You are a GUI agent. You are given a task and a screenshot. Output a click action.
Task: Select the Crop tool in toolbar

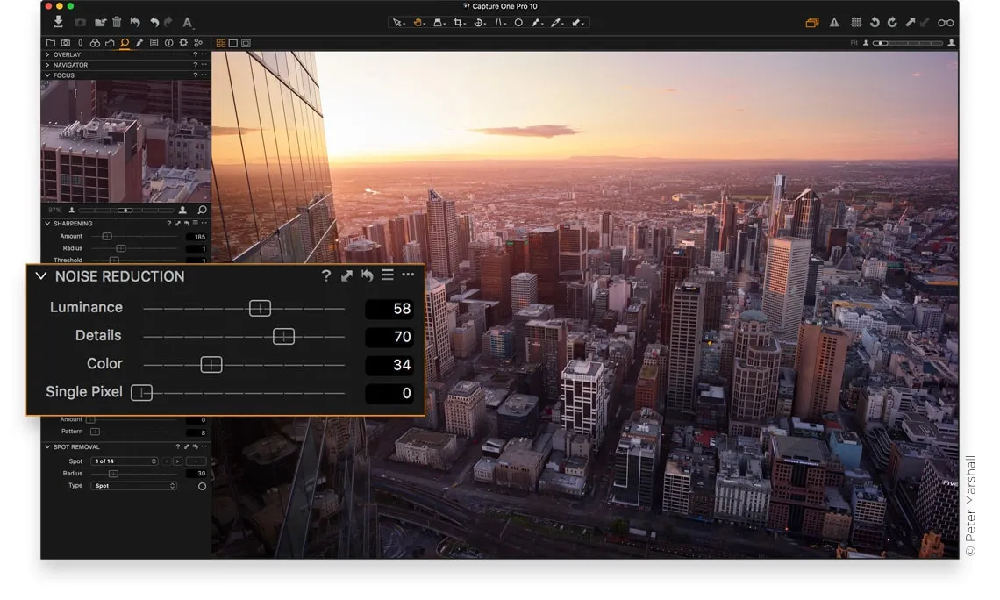(459, 23)
